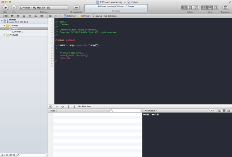Show the Issue navigator
The height and width of the screenshot is (157, 232).
[24, 16]
